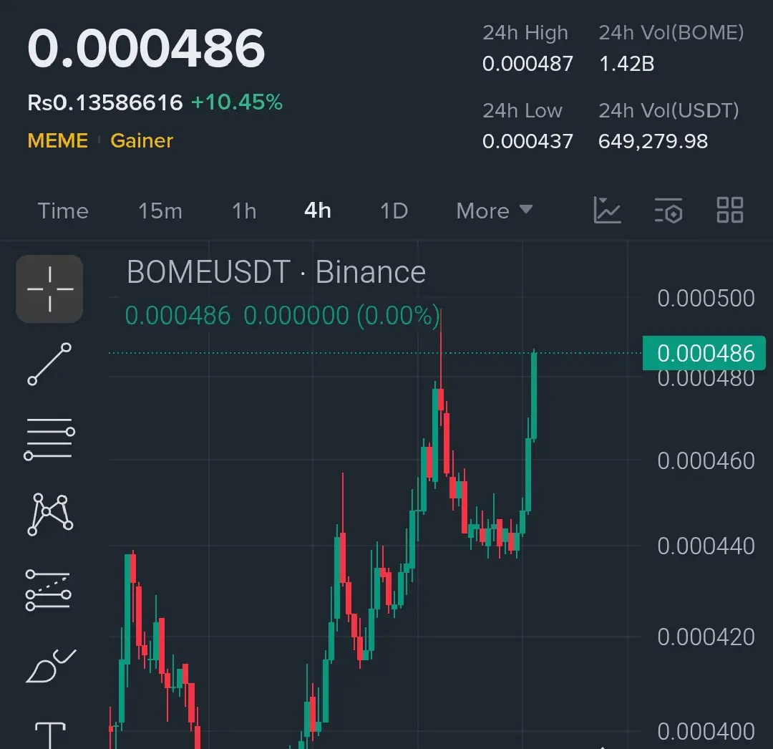
Task: Open the grid layout icon
Action: point(729,210)
